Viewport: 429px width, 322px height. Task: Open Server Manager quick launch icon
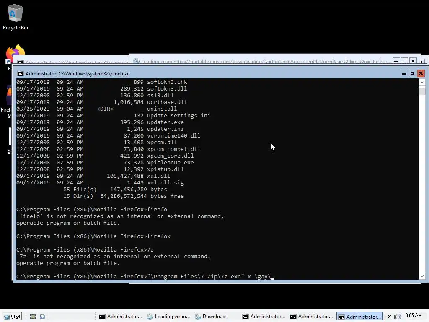tap(33, 317)
